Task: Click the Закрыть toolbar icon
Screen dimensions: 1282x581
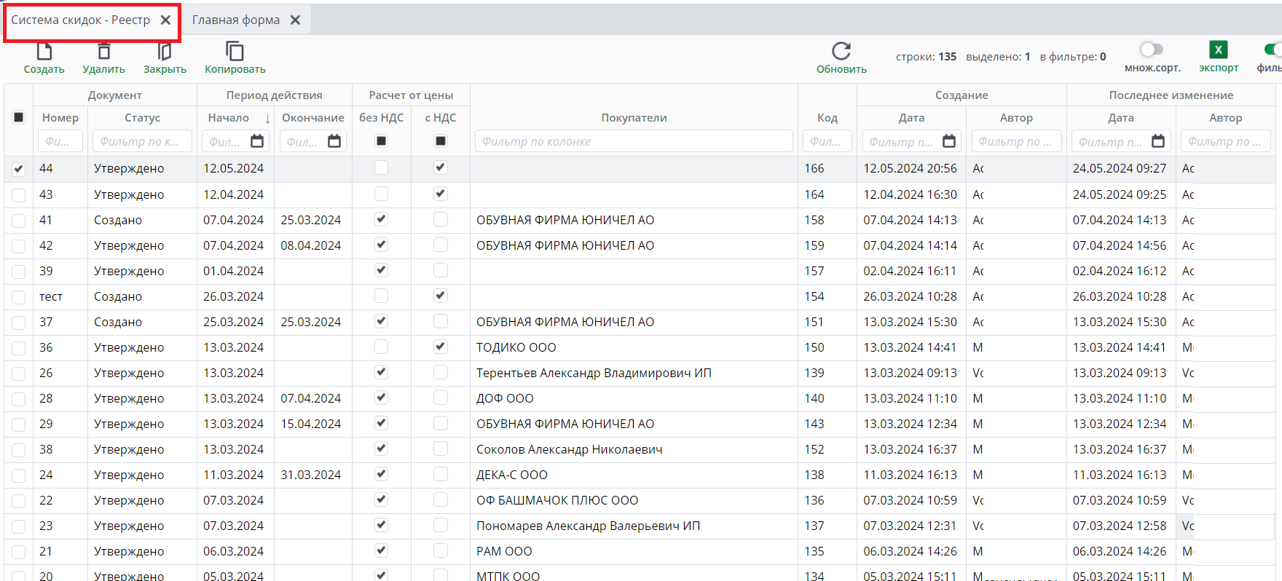Action: 165,52
